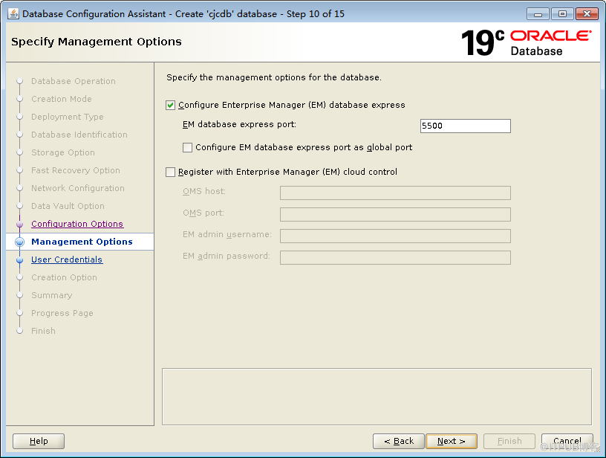Image resolution: width=606 pixels, height=458 pixels.
Task: Maximize the Database Configuration Assistant window
Action: point(562,14)
